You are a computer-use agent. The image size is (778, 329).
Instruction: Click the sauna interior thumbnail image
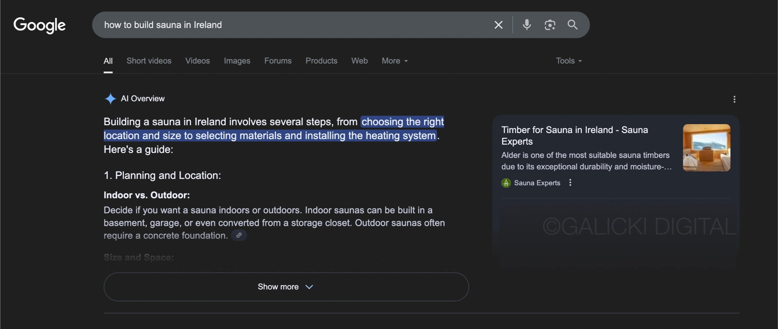coord(706,147)
